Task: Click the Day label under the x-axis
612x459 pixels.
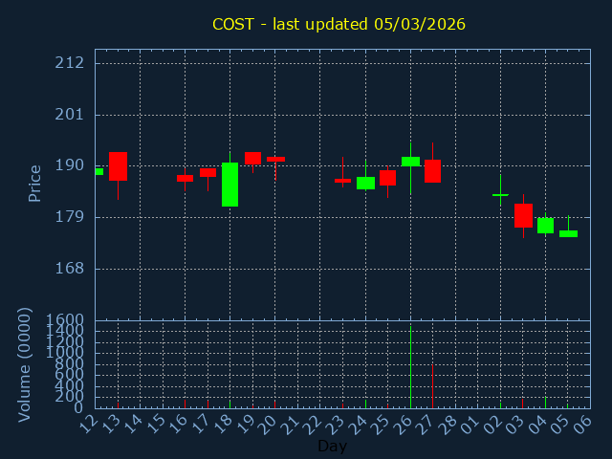Action: [x=332, y=447]
